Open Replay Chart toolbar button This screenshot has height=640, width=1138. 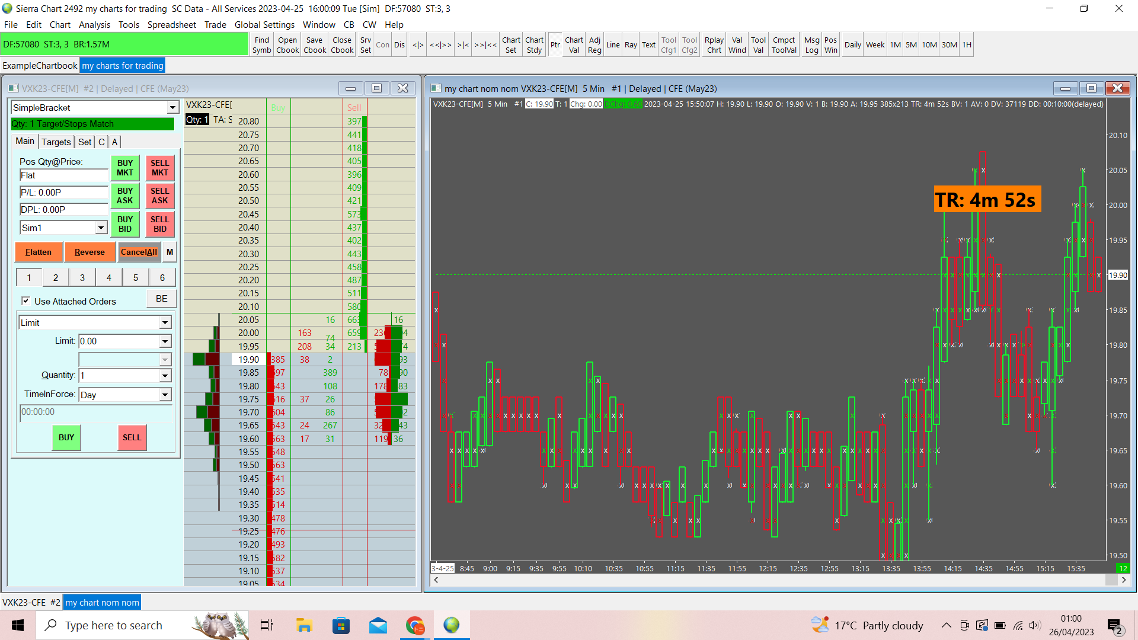(714, 45)
